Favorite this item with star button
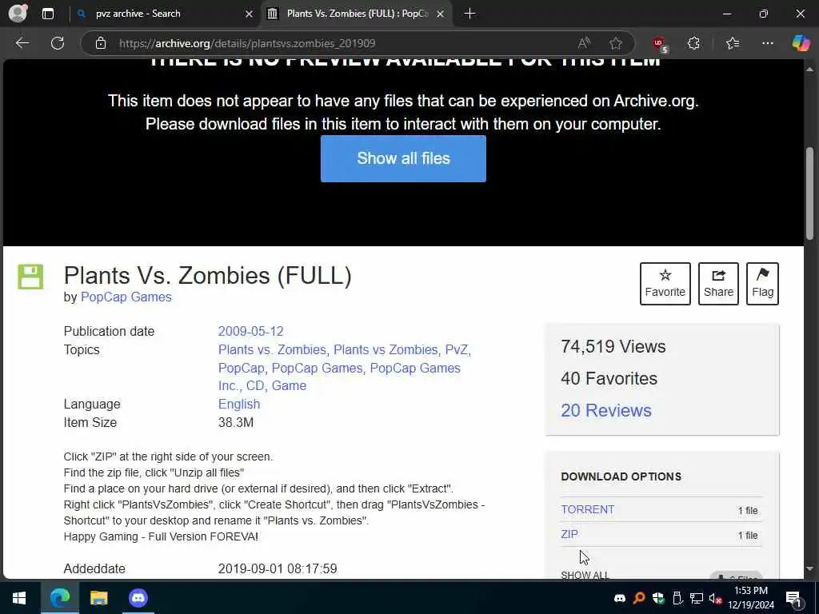The height and width of the screenshot is (614, 819). [x=665, y=284]
